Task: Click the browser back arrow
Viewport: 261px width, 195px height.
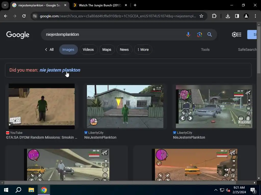Action: [6, 16]
